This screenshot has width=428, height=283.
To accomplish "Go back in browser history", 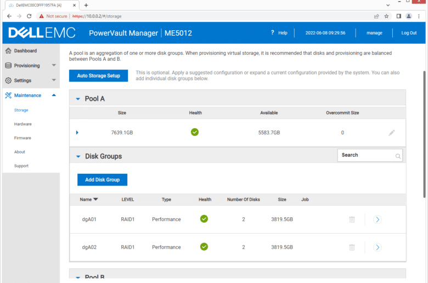I will (x=9, y=16).
